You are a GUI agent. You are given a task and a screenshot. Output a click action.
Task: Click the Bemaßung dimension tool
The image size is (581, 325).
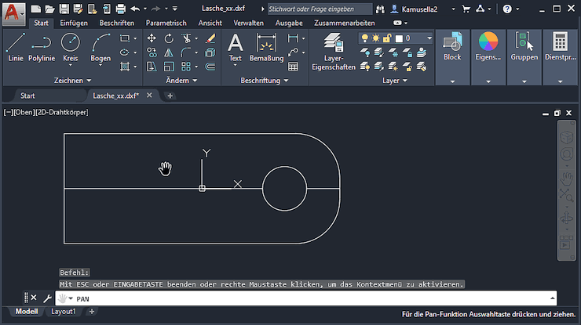[266, 47]
